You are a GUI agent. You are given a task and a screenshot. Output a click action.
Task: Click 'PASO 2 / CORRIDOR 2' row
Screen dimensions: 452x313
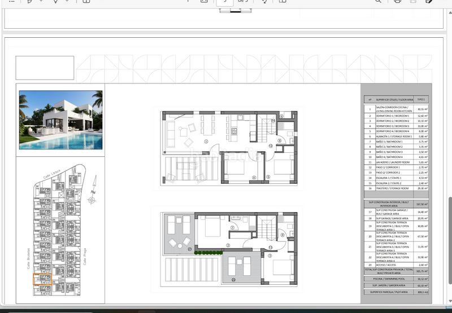396,173
